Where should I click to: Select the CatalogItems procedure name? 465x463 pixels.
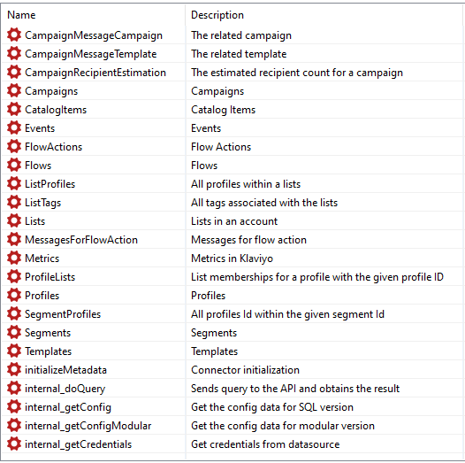tap(56, 110)
